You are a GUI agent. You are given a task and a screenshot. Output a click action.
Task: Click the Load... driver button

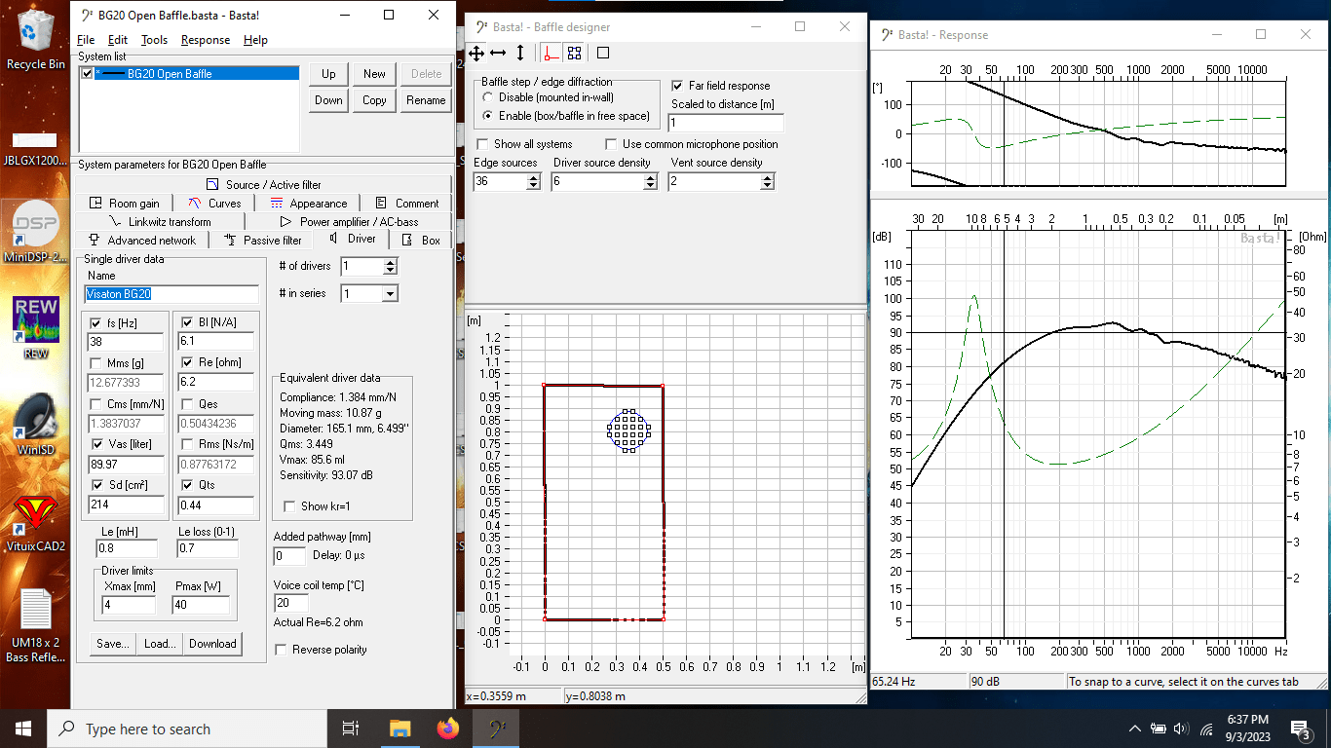(x=160, y=643)
